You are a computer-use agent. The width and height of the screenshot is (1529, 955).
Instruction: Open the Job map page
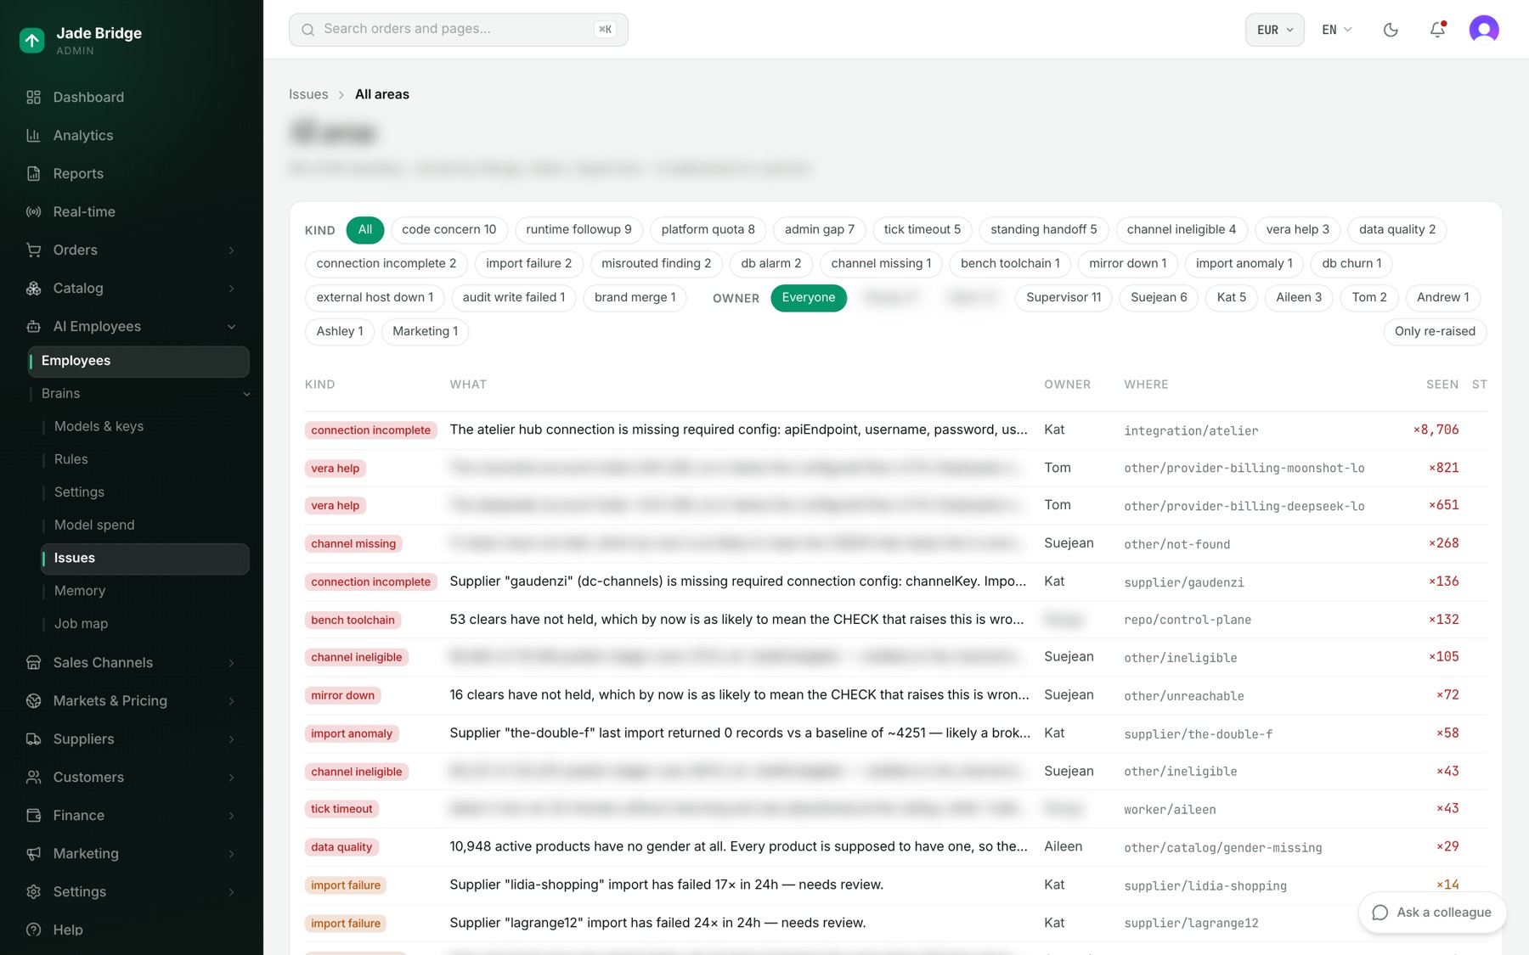(81, 624)
